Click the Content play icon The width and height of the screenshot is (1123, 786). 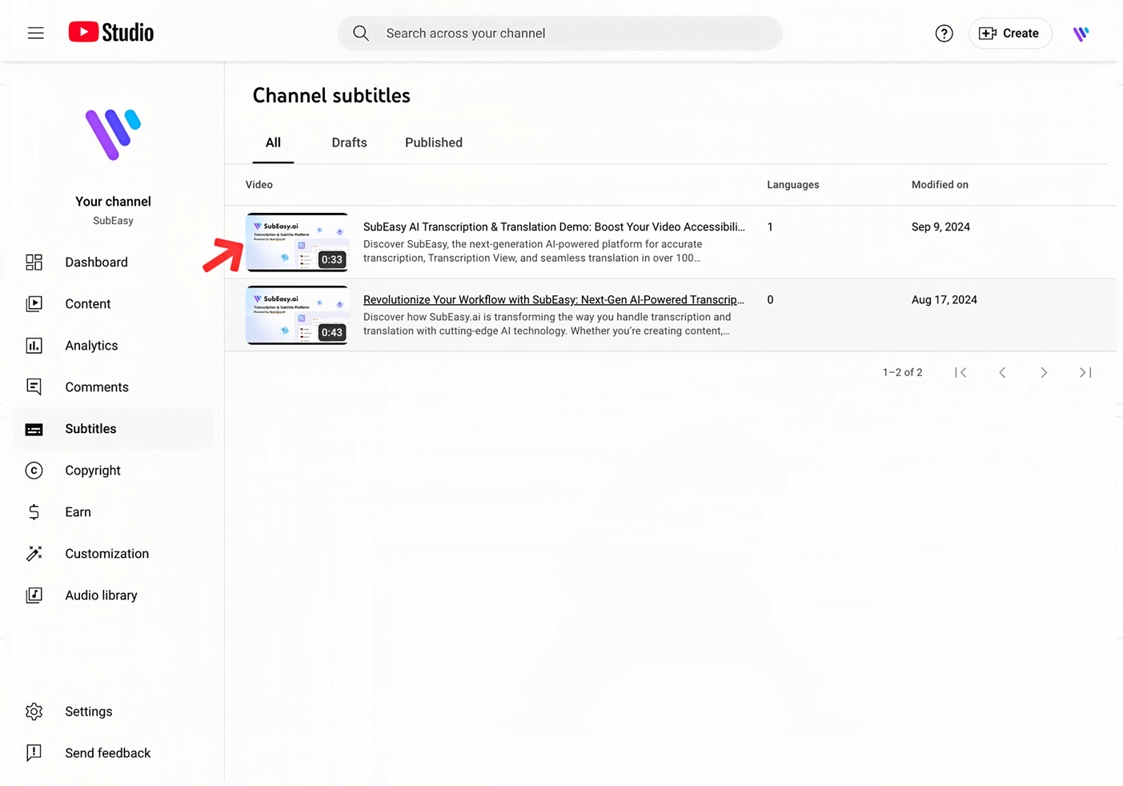click(34, 303)
